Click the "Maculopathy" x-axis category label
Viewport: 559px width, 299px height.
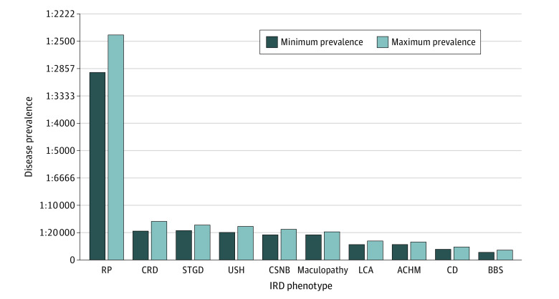point(322,270)
